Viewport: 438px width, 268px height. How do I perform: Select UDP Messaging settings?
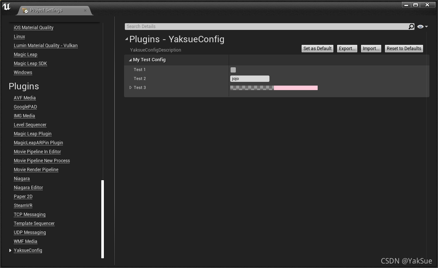[30, 232]
